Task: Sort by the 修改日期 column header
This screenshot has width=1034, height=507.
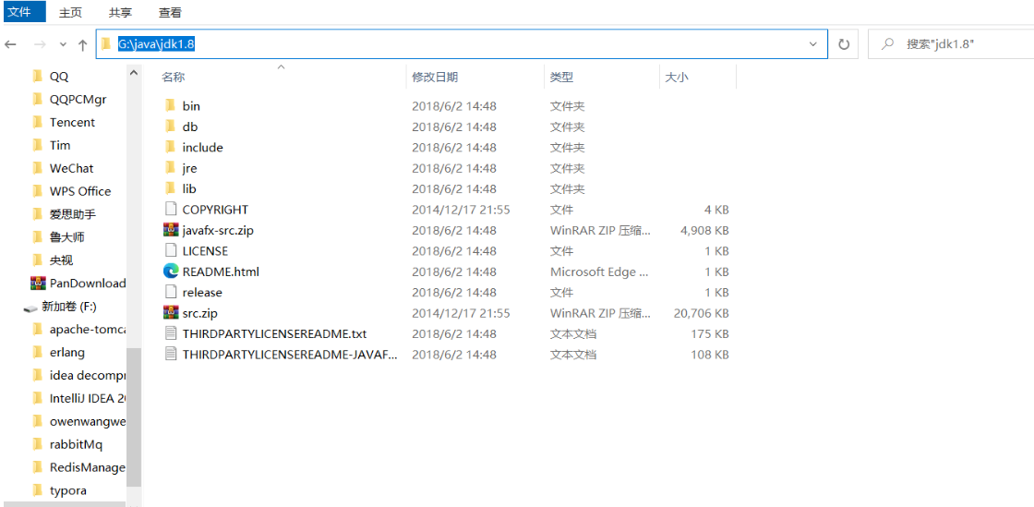Action: 435,78
